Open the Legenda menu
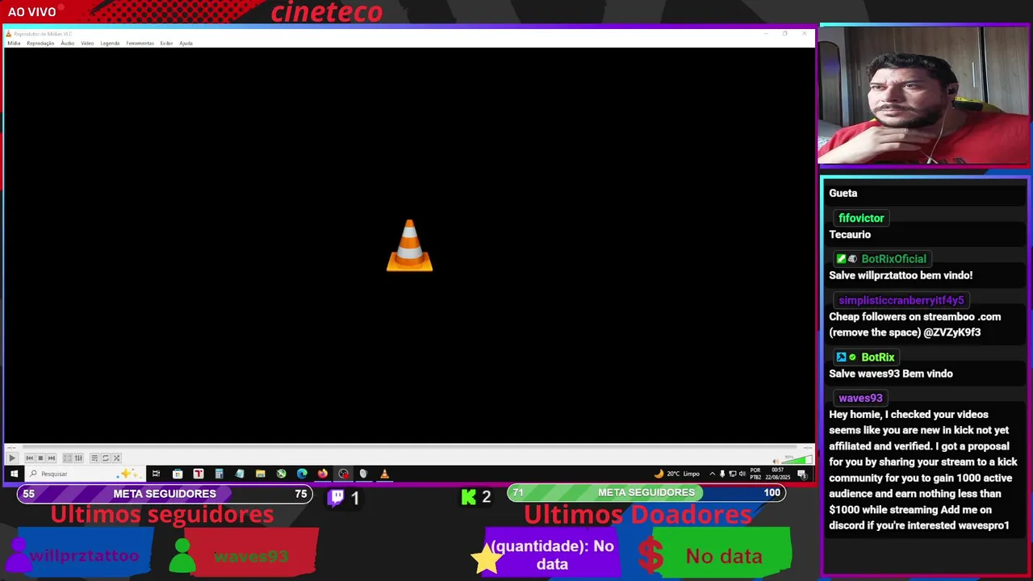Viewport: 1033px width, 581px height. [110, 44]
